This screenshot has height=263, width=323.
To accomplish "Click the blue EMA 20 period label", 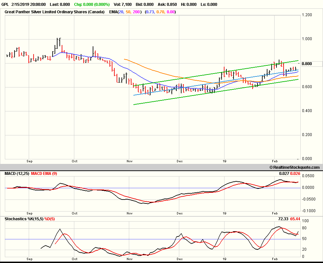I will click(x=121, y=12).
